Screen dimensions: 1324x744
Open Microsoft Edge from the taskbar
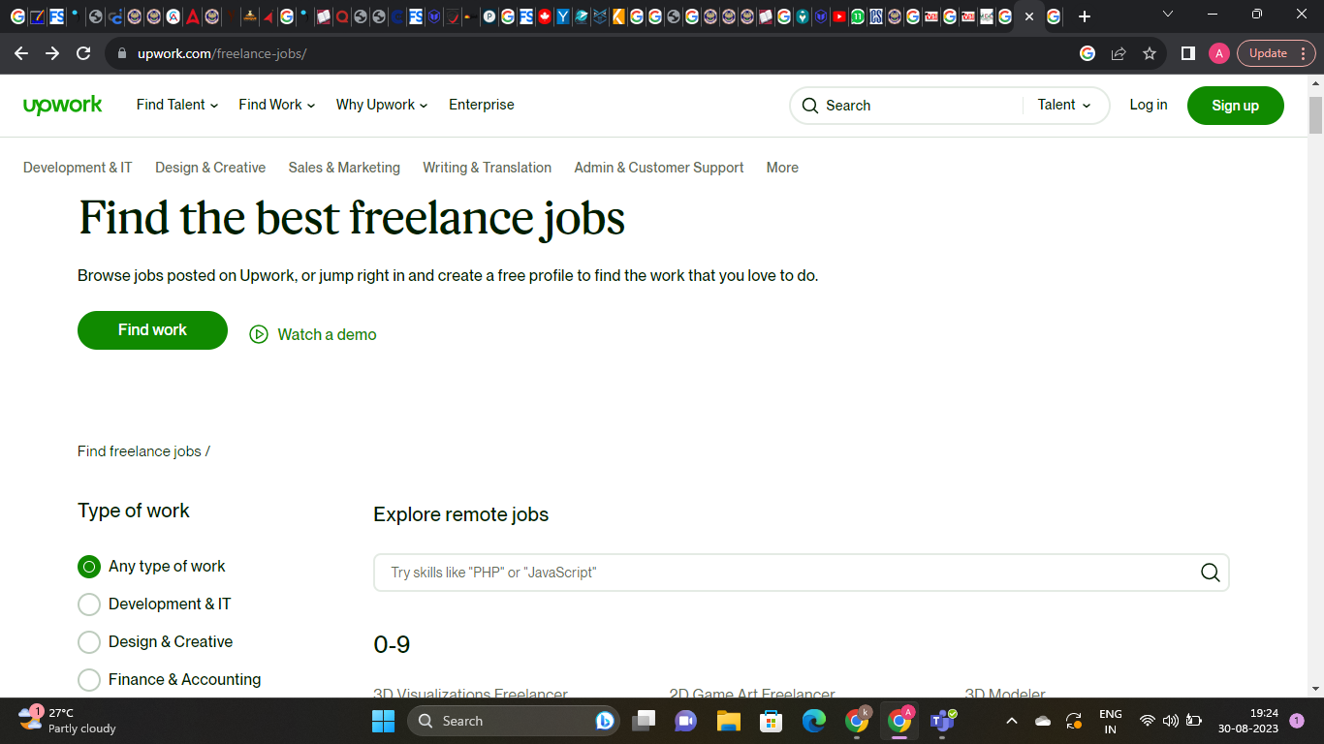click(x=813, y=721)
